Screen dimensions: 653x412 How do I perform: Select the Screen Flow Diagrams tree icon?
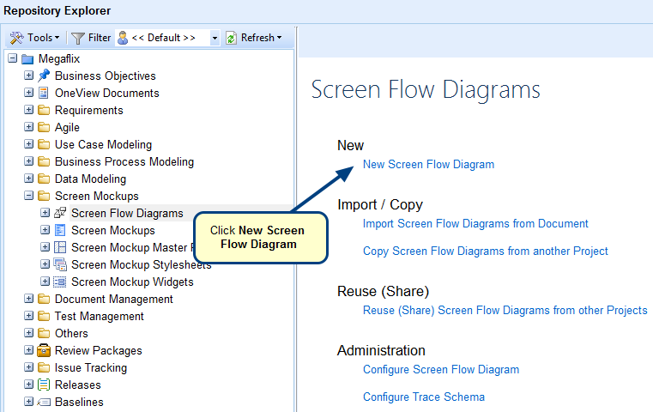pyautogui.click(x=60, y=213)
